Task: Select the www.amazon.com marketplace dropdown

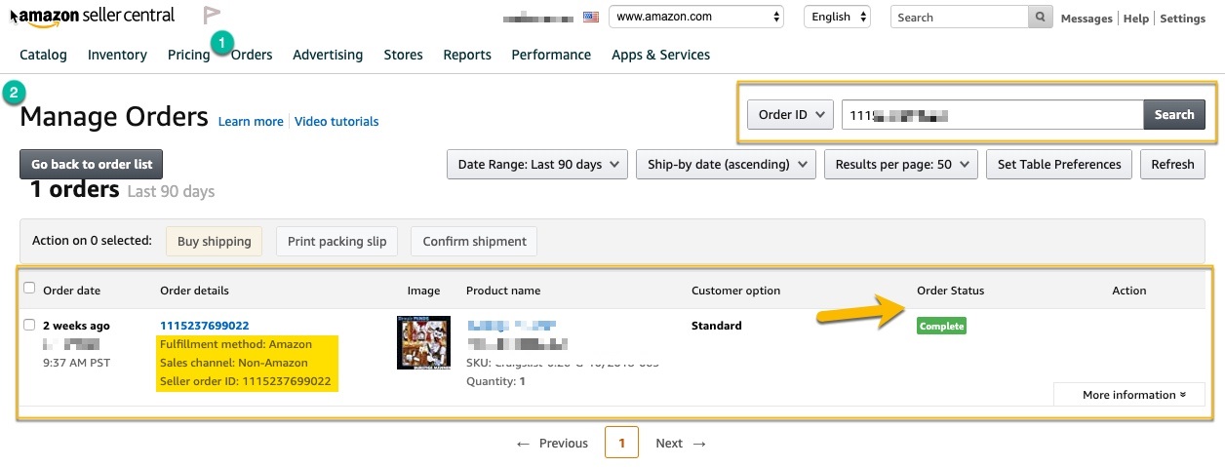Action: coord(696,17)
